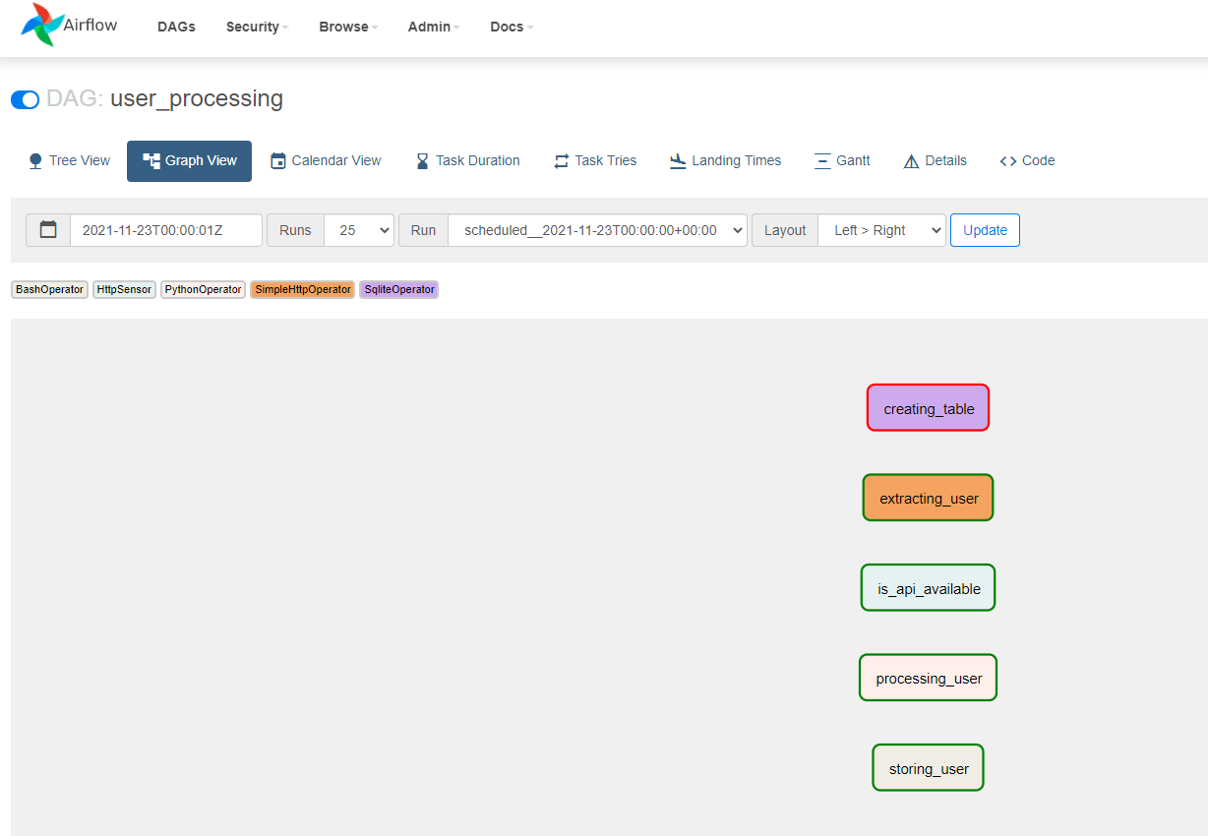Toggle the user_processing DAG pause switch
Viewport: 1208px width, 836px height.
coord(25,99)
